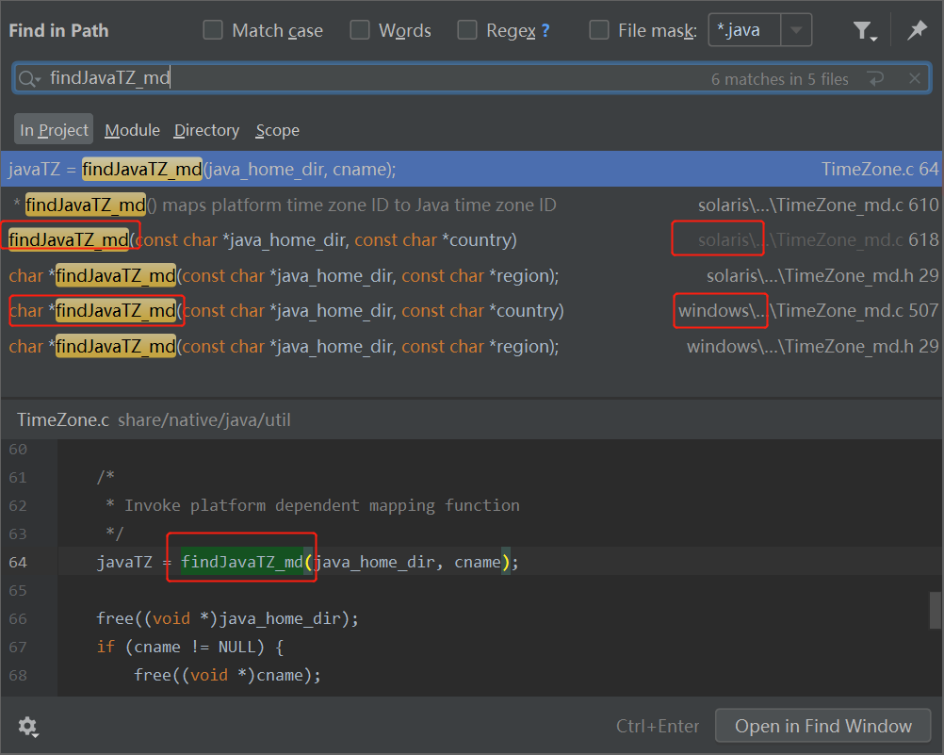Screen dimensions: 944x755
Task: Click the Regex help question mark
Action: [545, 31]
